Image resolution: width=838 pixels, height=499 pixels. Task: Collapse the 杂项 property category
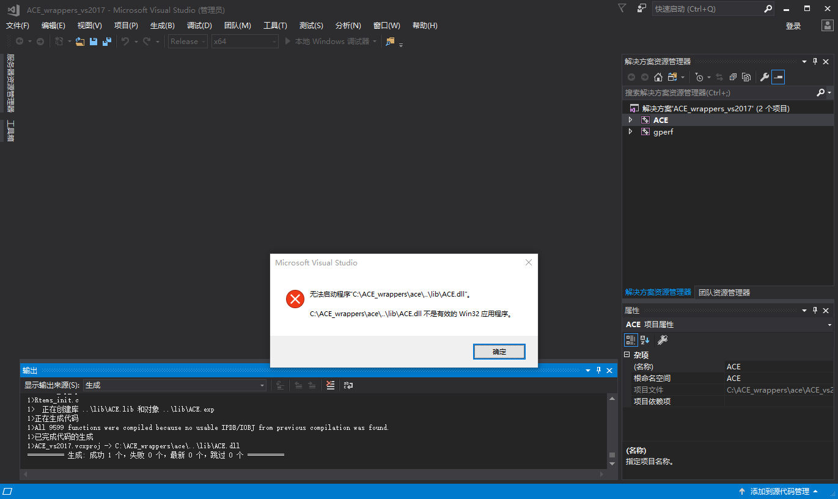click(x=627, y=355)
